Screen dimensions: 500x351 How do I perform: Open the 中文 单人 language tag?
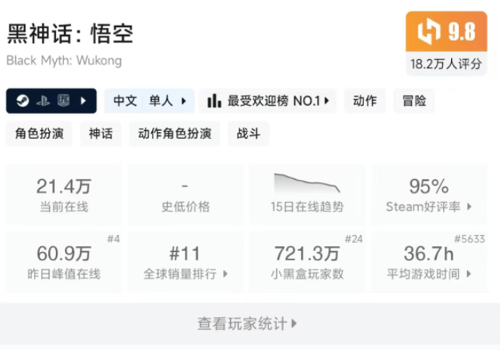149,101
